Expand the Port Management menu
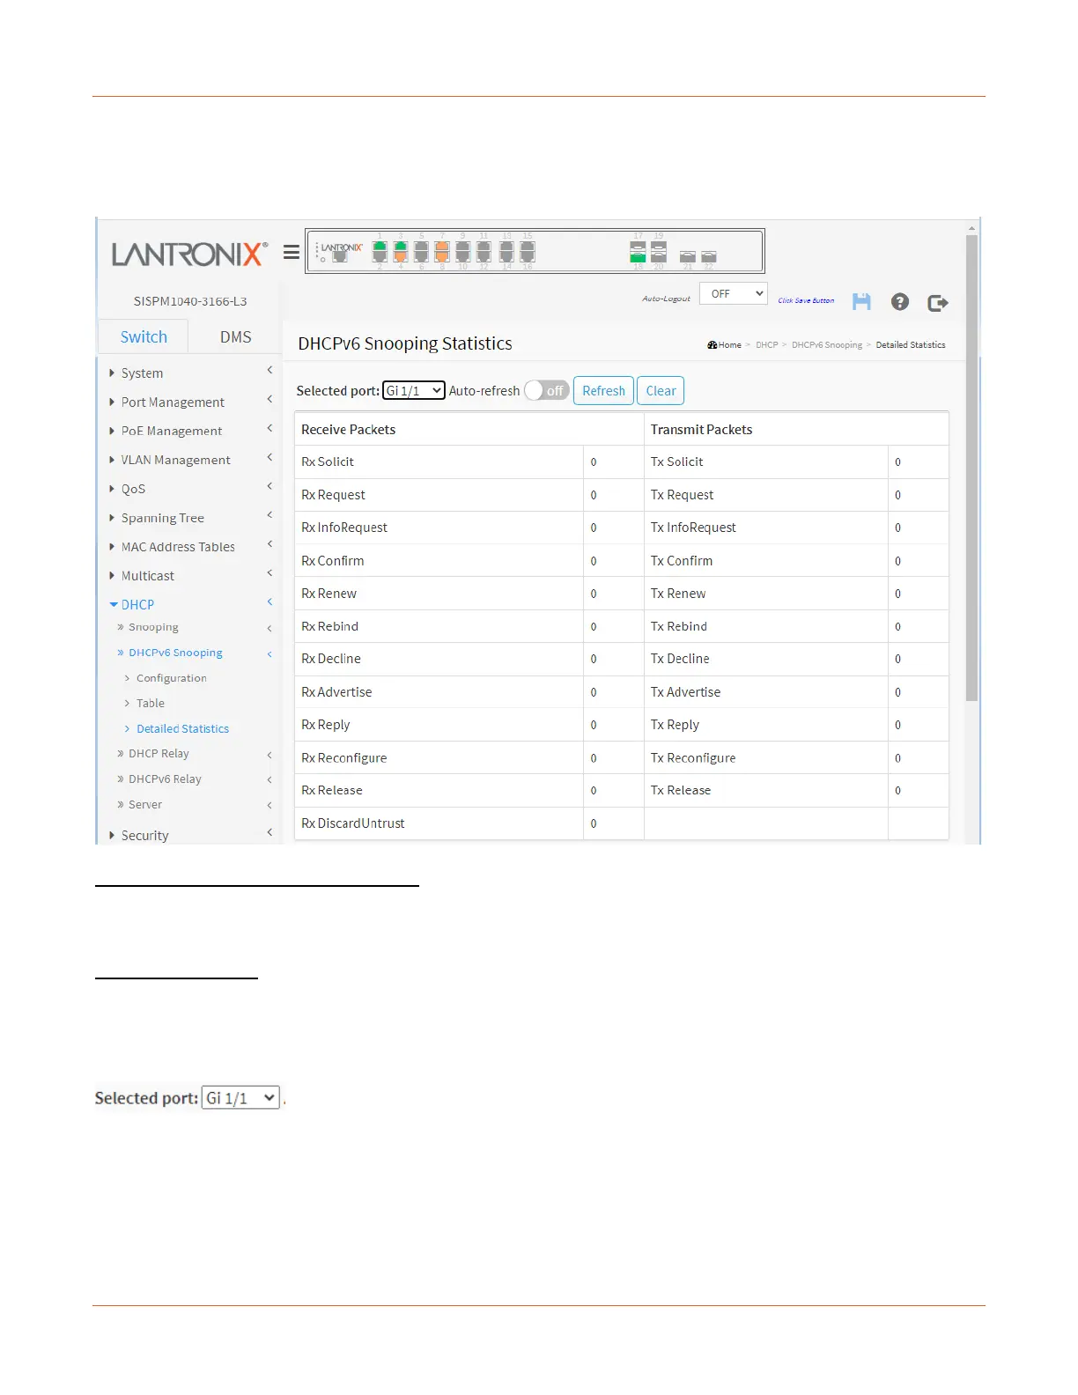This screenshot has height=1395, width=1078. click(x=173, y=402)
